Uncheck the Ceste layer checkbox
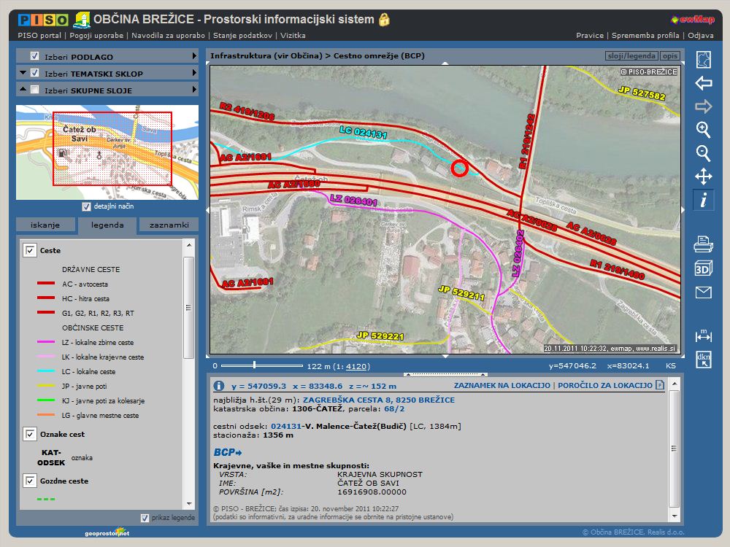The image size is (730, 547). coord(30,250)
